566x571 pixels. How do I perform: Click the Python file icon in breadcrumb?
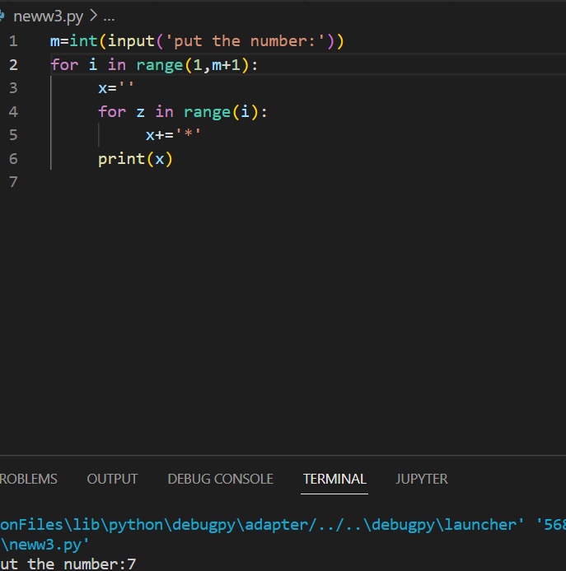pyautogui.click(x=3, y=16)
